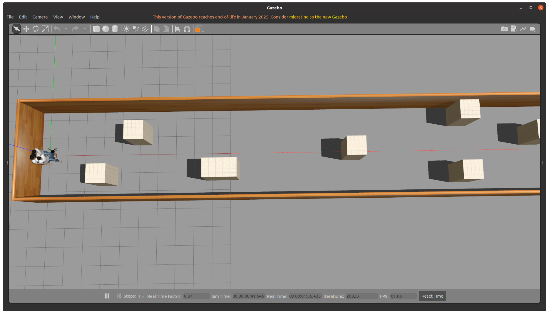Click the redo arrow icon
The width and height of the screenshot is (549, 314).
[x=76, y=29]
